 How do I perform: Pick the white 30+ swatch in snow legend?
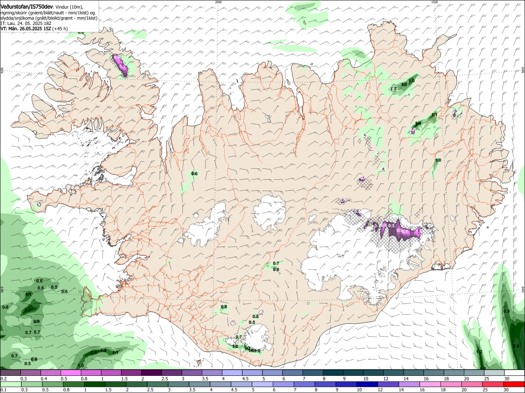(x=514, y=373)
